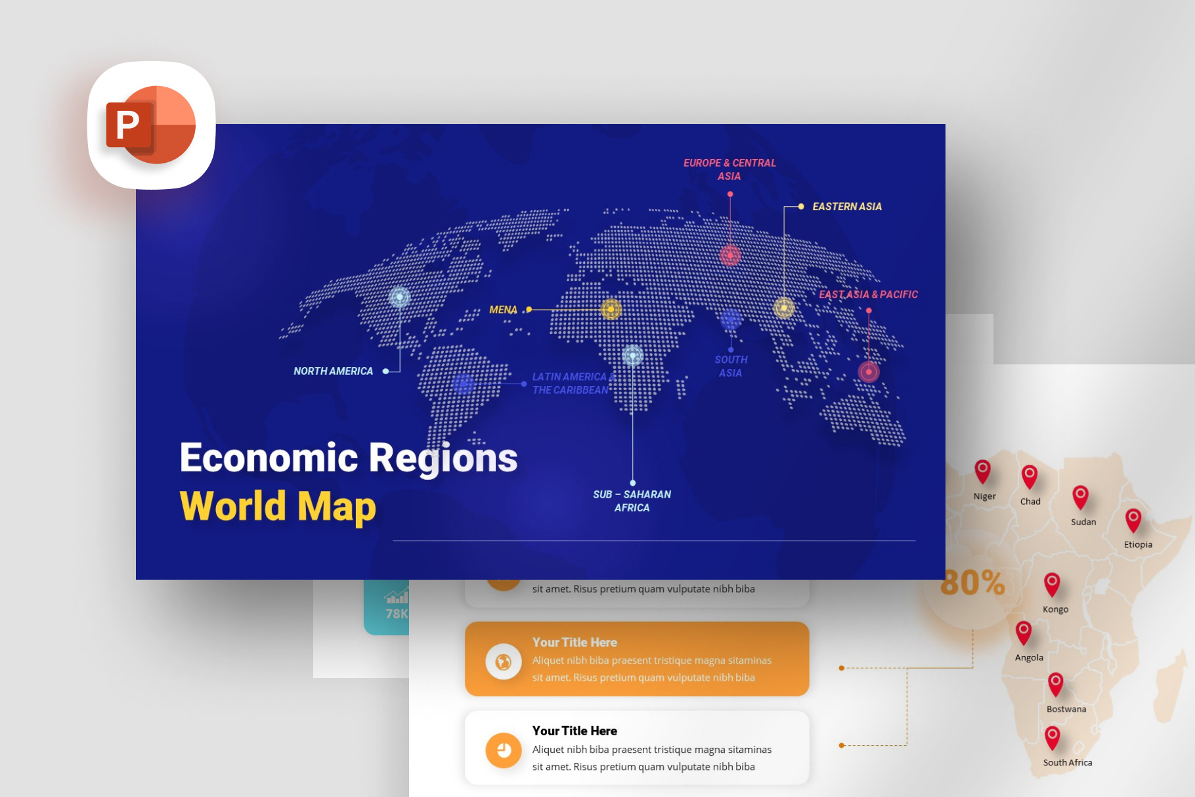The image size is (1195, 797).
Task: Select the Sub-Saharan Africa label
Action: pos(632,501)
